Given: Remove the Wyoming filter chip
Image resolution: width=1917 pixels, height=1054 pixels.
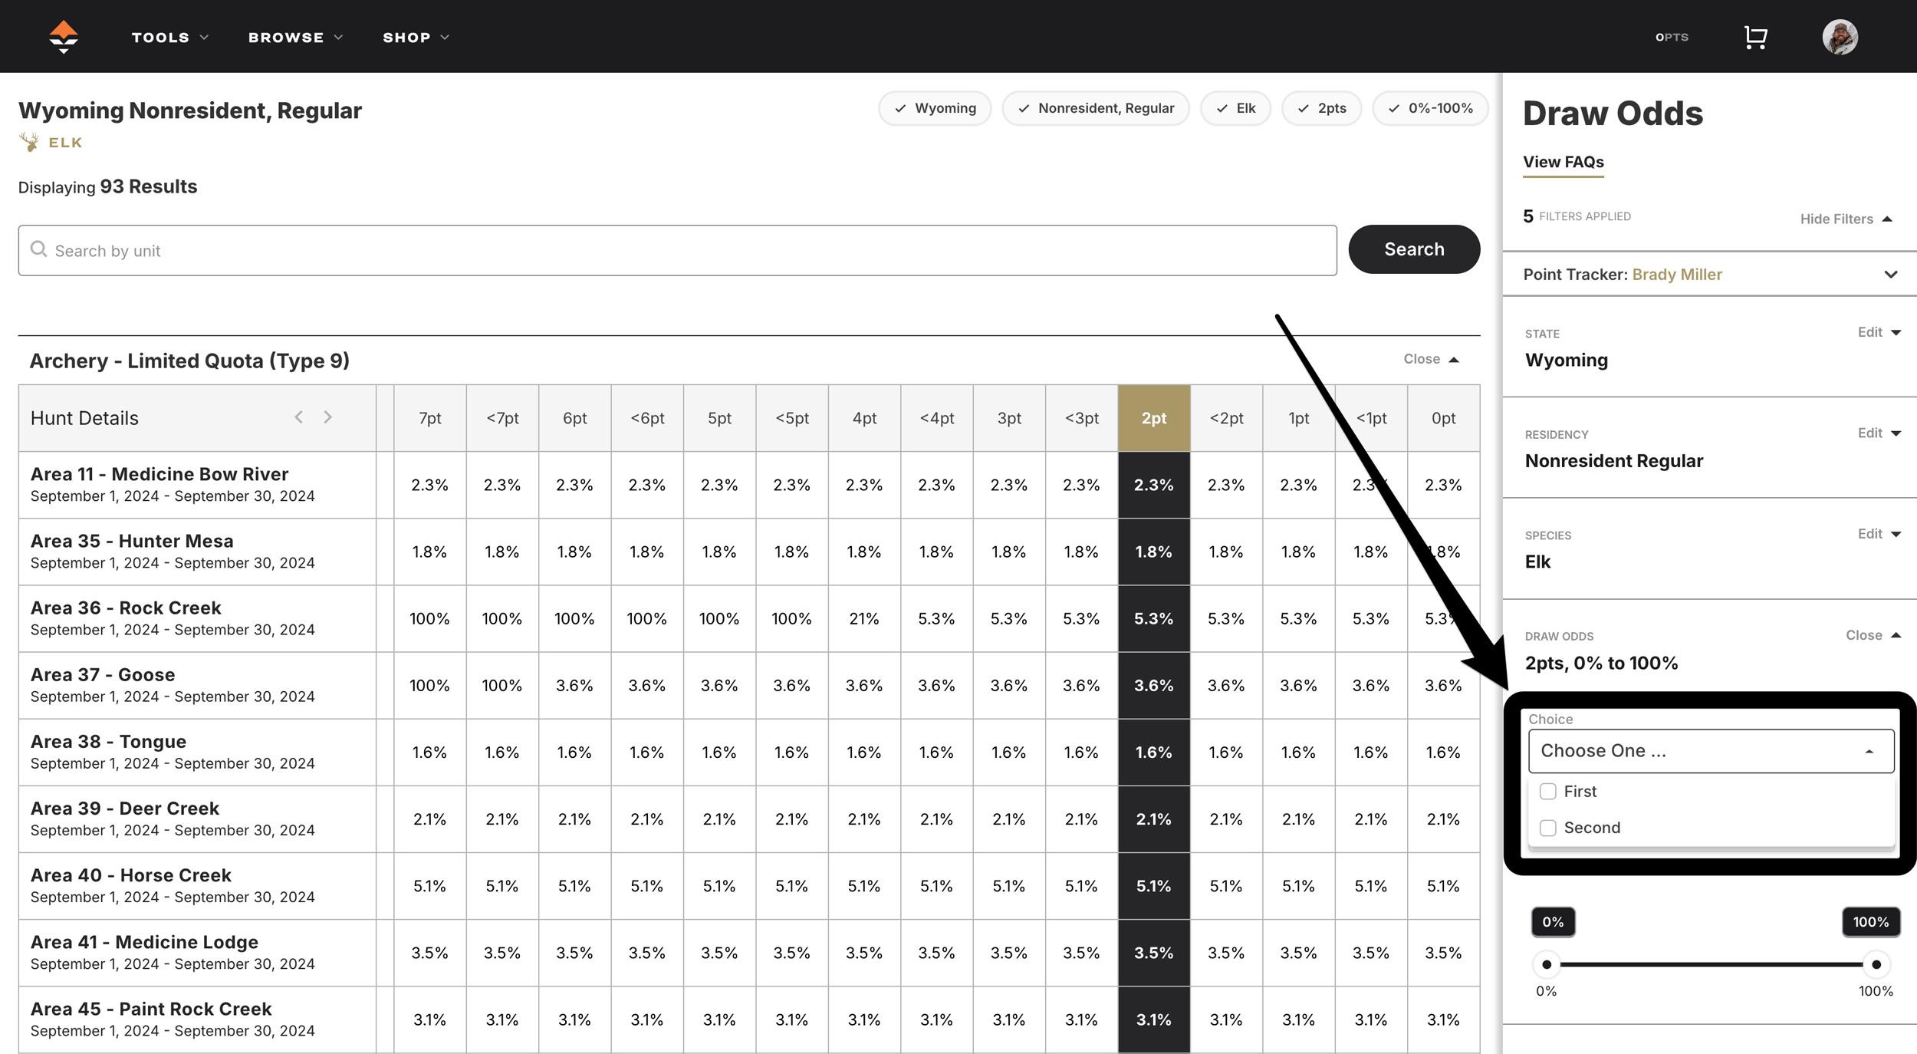Looking at the screenshot, I should coord(935,108).
